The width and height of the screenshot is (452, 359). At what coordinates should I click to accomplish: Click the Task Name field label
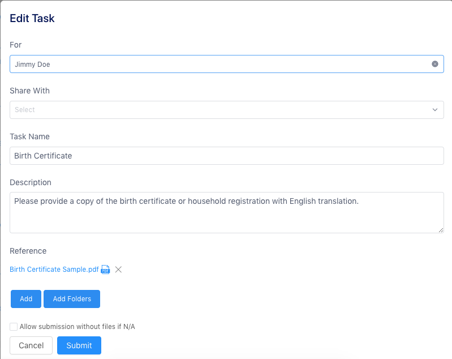click(29, 136)
